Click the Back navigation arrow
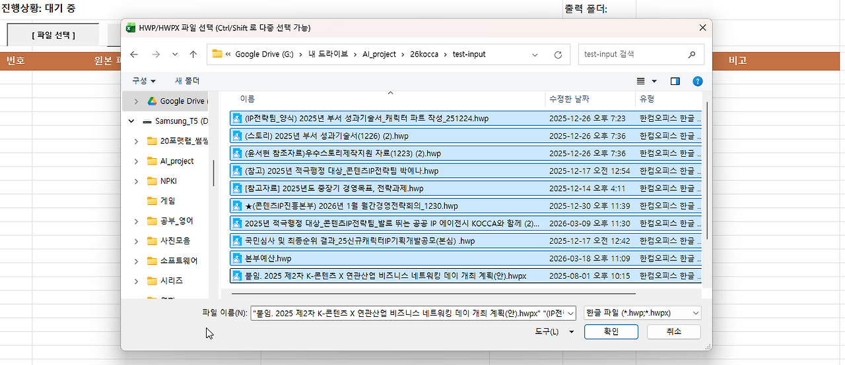The image size is (845, 365). [x=134, y=55]
